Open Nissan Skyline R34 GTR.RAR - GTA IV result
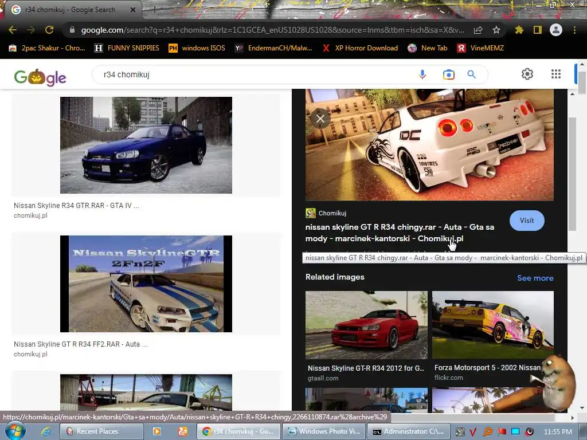Image resolution: width=587 pixels, height=440 pixels. (76, 206)
